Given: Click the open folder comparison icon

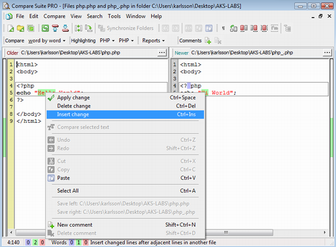Looking at the screenshot, I should [21, 28].
